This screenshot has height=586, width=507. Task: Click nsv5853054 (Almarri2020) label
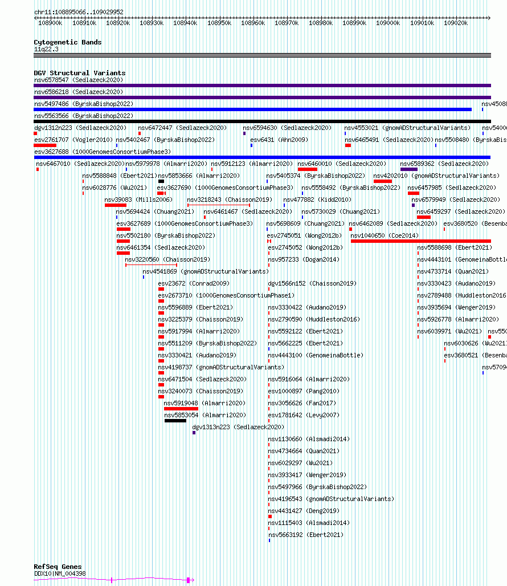[205, 415]
